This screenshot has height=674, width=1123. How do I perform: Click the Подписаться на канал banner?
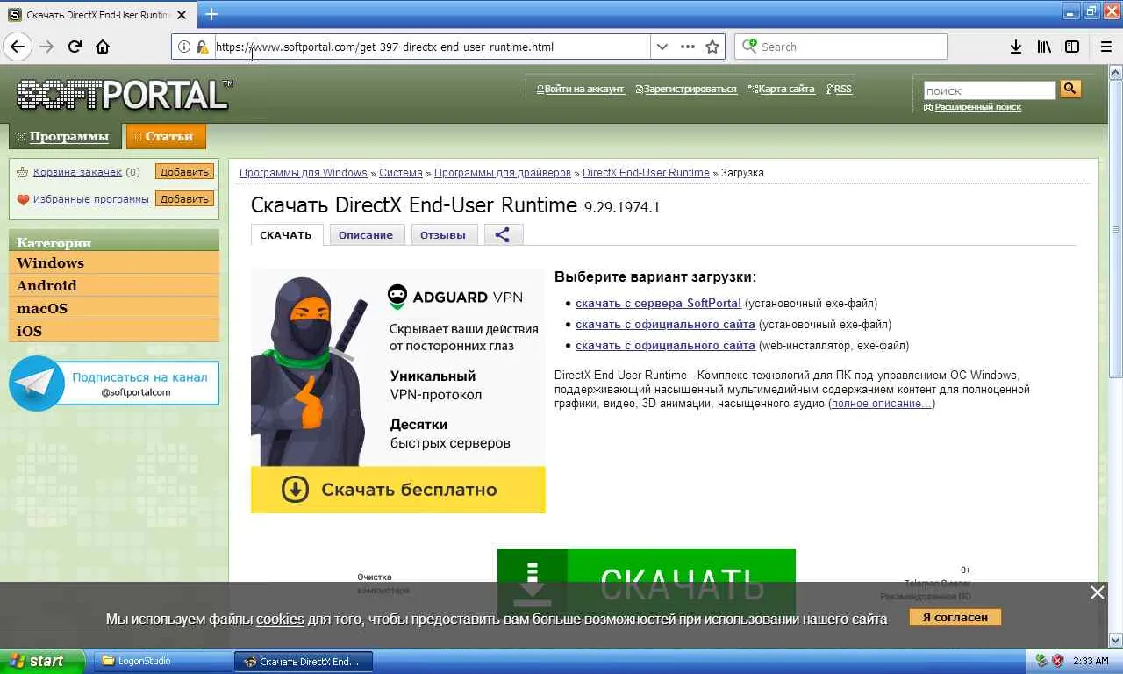pos(114,384)
